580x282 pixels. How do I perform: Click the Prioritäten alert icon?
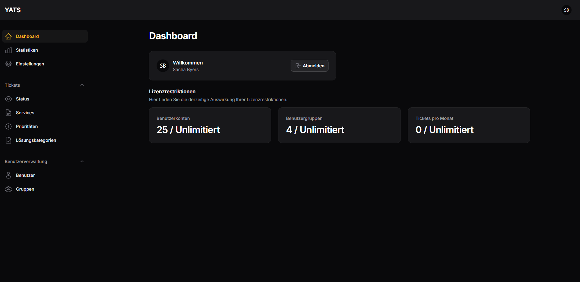8,126
